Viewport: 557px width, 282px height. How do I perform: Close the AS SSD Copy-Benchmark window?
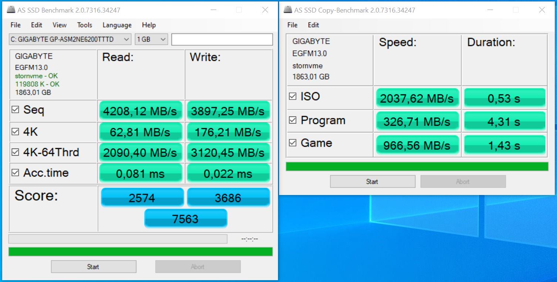[x=542, y=10]
